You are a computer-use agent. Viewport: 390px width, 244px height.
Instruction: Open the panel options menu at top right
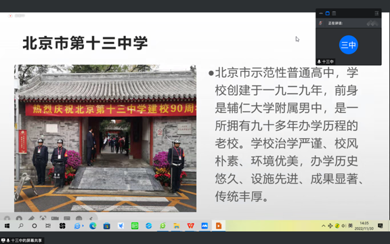pyautogui.click(x=376, y=14)
